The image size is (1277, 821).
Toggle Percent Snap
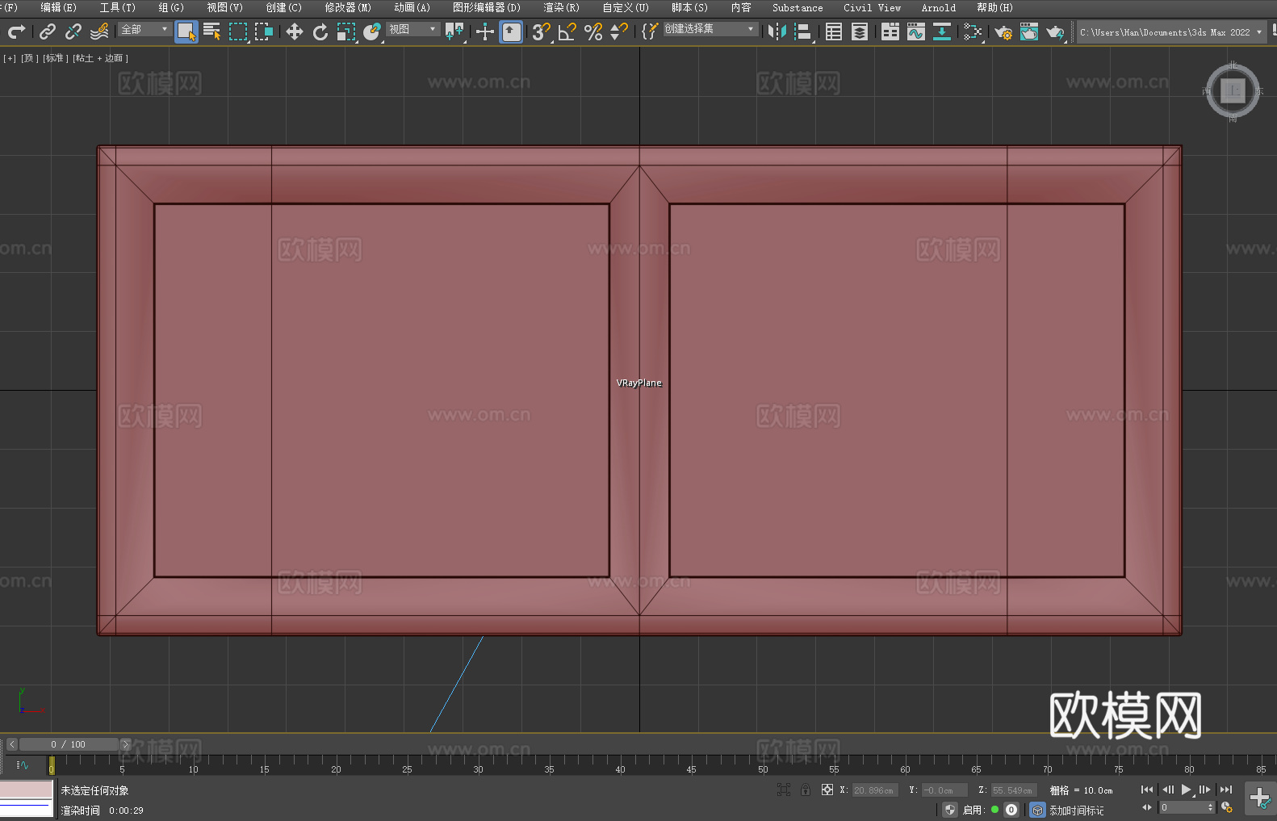pyautogui.click(x=593, y=31)
